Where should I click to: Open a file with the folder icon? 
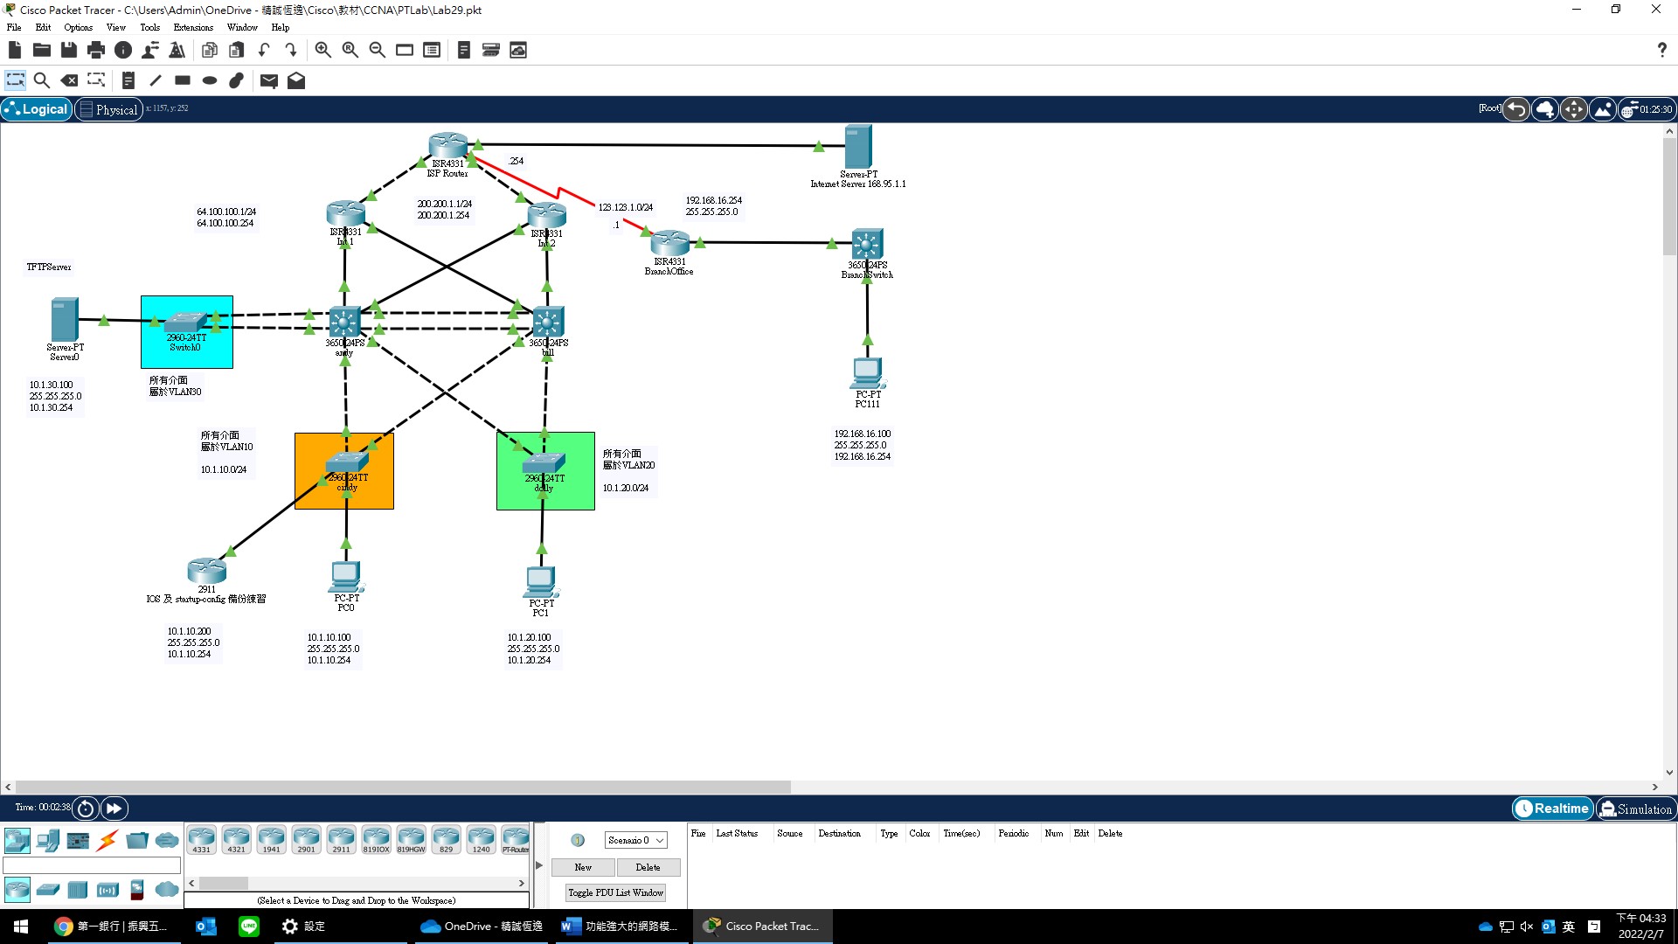(x=41, y=50)
